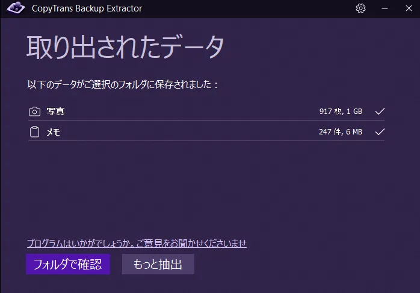Click the 以下のデータがご選択のフォルダ description text
Image resolution: width=420 pixels, height=293 pixels.
(x=123, y=84)
